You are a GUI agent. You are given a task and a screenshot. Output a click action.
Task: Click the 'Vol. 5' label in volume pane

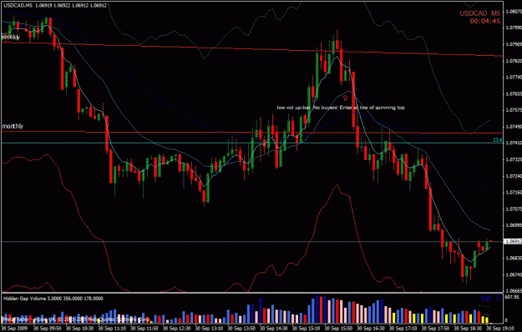coord(490,298)
